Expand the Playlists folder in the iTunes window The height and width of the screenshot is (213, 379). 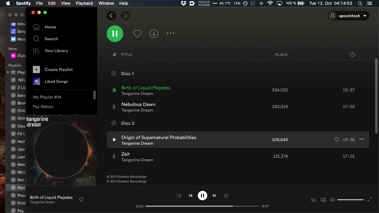click(8, 72)
